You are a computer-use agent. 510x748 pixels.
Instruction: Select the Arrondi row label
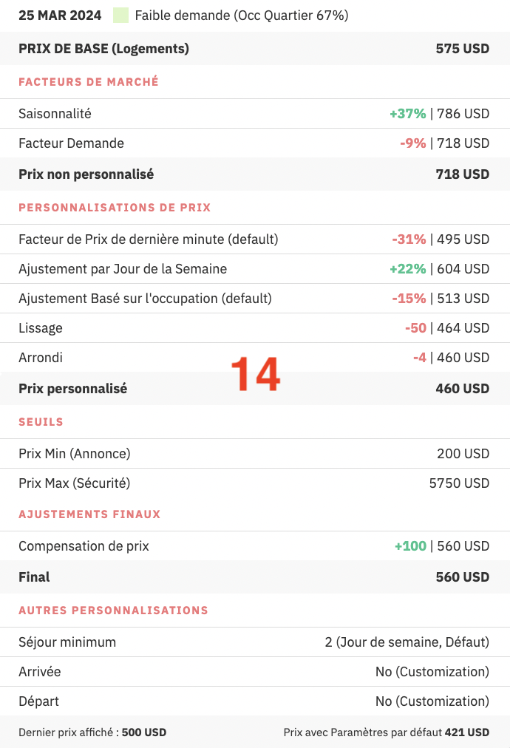coord(41,358)
